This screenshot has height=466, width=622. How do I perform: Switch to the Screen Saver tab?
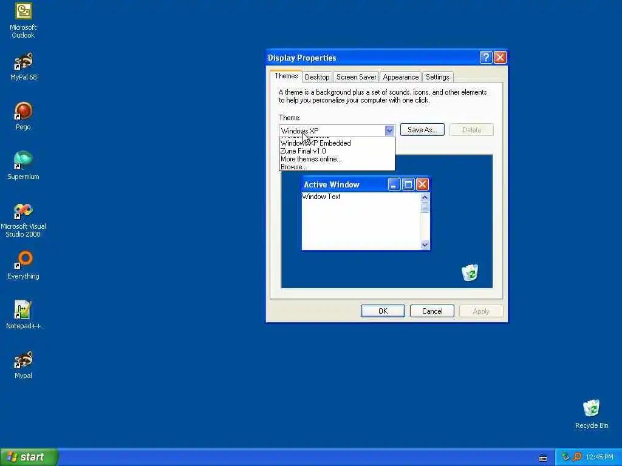[x=356, y=77]
